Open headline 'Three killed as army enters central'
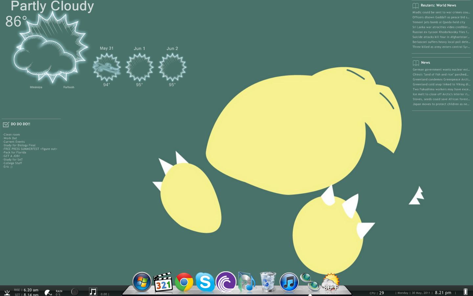473x296 pixels. (x=441, y=47)
